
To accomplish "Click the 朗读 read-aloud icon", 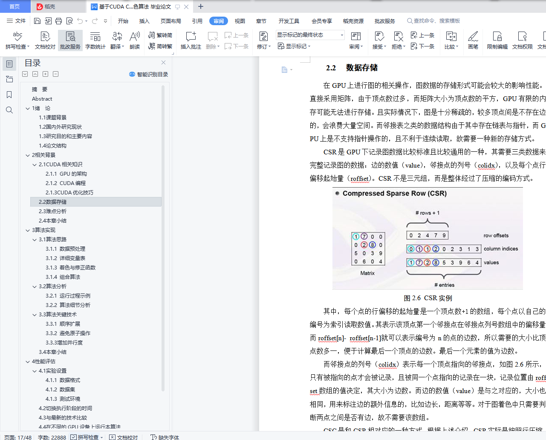I will pos(135,41).
